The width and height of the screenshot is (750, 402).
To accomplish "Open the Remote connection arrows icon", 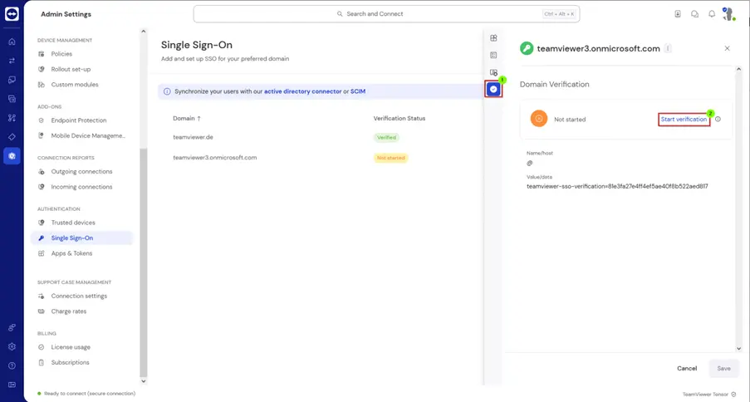I will (x=12, y=61).
